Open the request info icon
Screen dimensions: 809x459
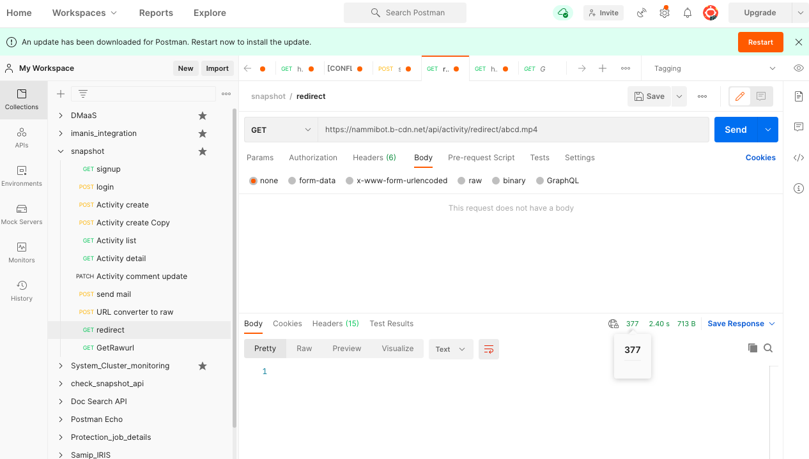[798, 188]
